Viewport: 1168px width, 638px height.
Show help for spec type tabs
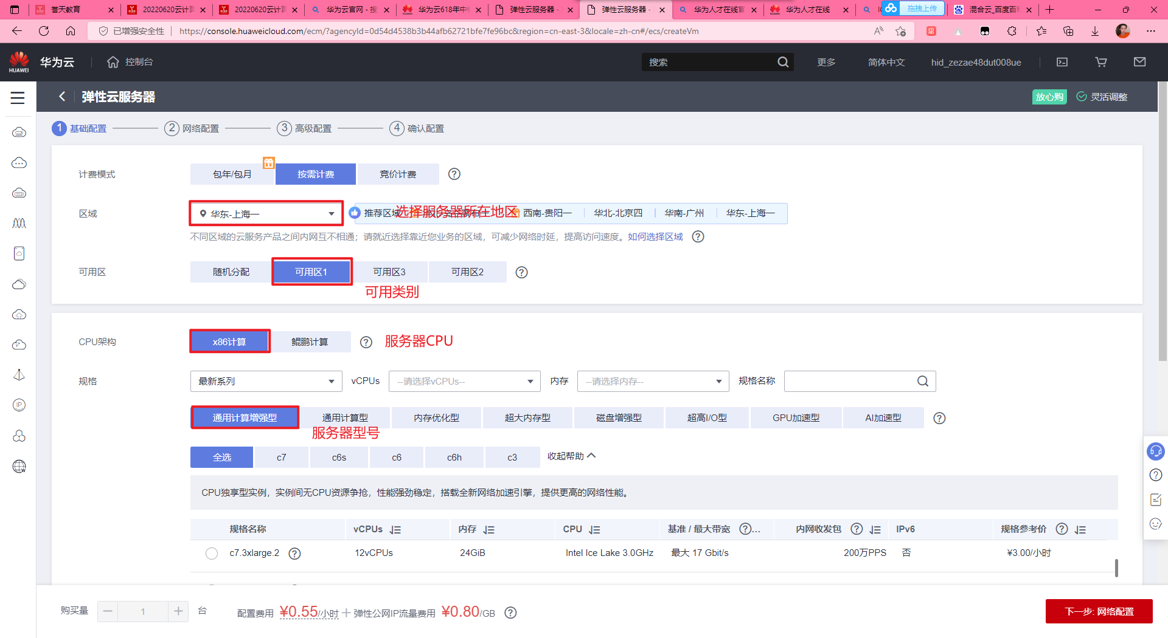(x=939, y=418)
